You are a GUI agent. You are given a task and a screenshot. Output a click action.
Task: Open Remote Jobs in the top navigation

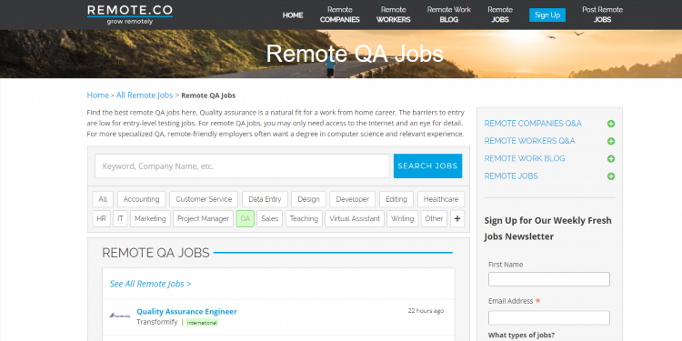click(500, 15)
